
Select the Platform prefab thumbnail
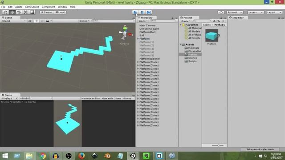212,36
